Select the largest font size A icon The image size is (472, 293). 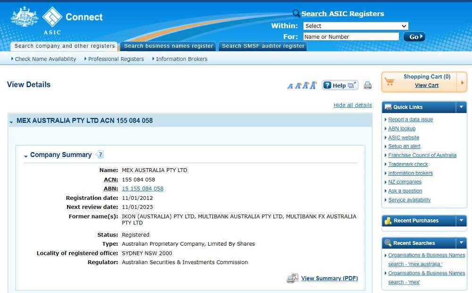pyautogui.click(x=313, y=86)
